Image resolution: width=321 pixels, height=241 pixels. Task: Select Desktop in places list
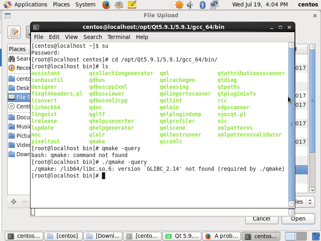pos(19,88)
